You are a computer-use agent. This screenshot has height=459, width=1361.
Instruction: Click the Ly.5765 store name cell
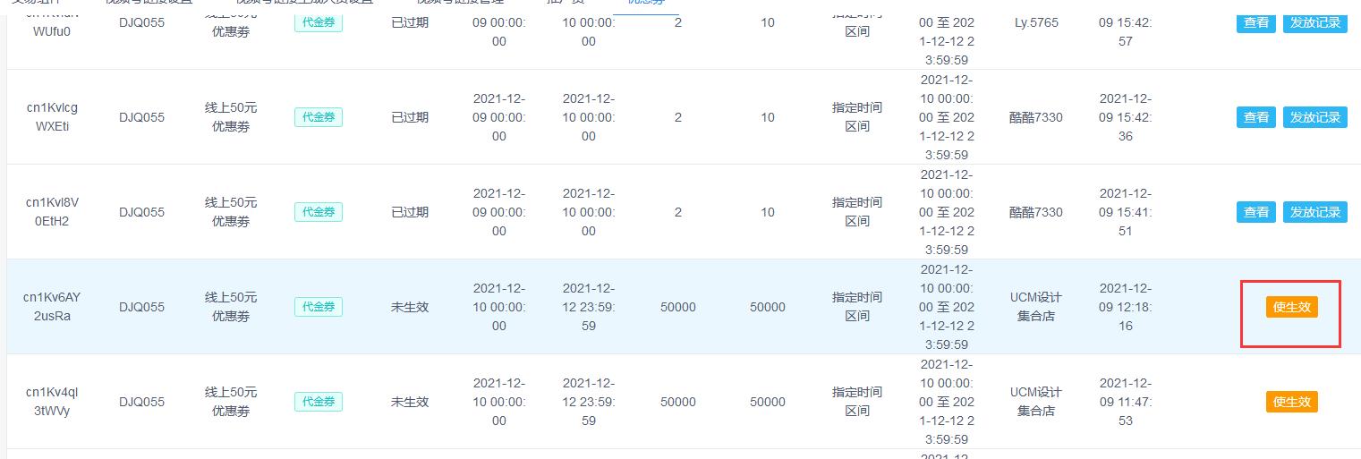(1036, 22)
